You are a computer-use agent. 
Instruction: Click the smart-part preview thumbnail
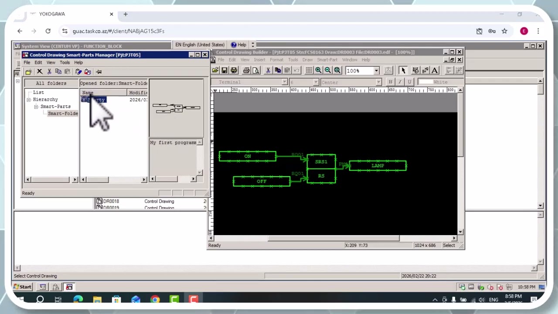pos(176,108)
